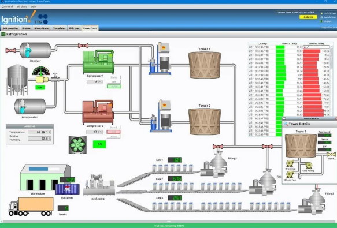The height and width of the screenshot is (228, 337).
Task: Switch to the PowerPlant tab
Action: pyautogui.click(x=90, y=28)
